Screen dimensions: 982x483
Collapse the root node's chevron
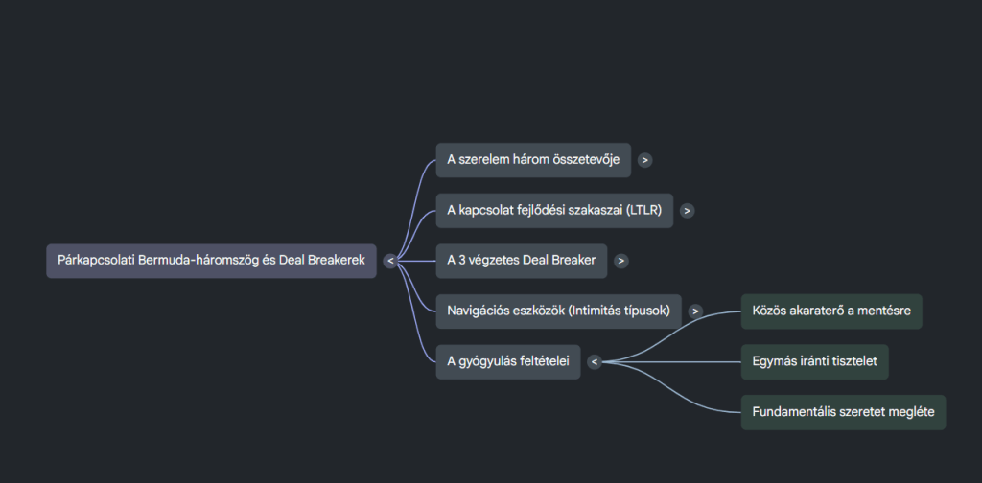[389, 261]
